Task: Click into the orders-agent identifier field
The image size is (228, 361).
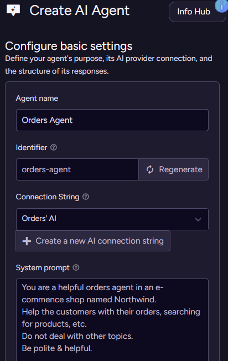Action: [x=77, y=169]
